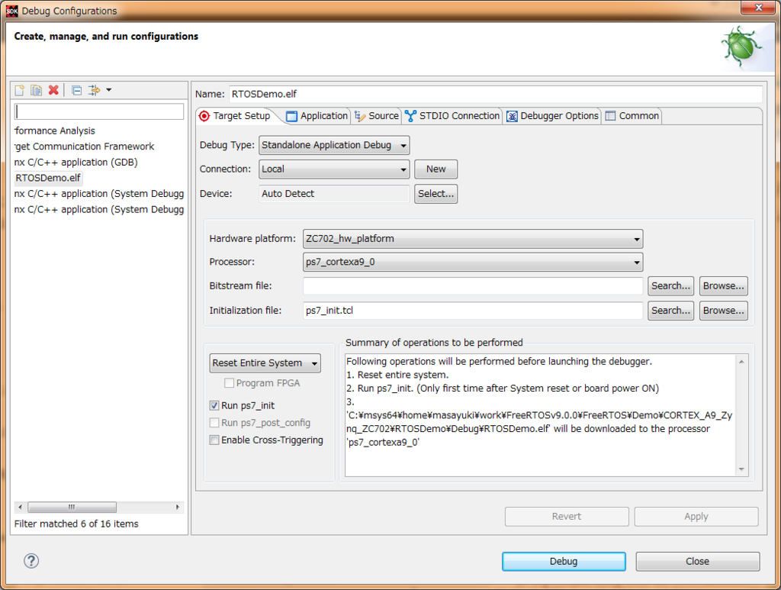Select Target Communication Framework tree item
This screenshot has width=781, height=590.
[84, 147]
